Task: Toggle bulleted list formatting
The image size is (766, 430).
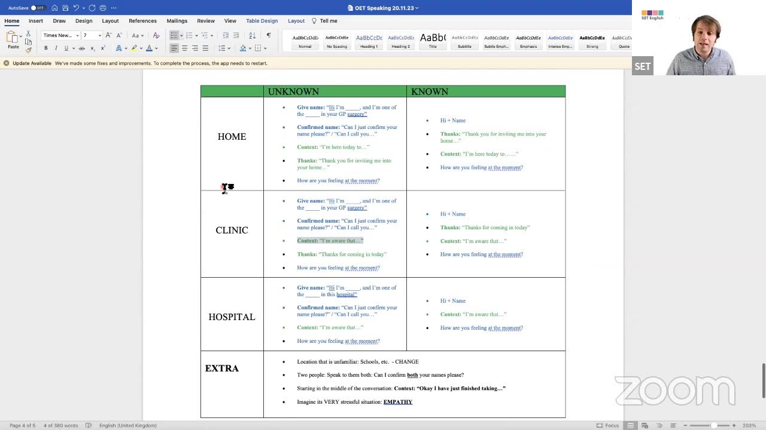Action: click(x=174, y=35)
